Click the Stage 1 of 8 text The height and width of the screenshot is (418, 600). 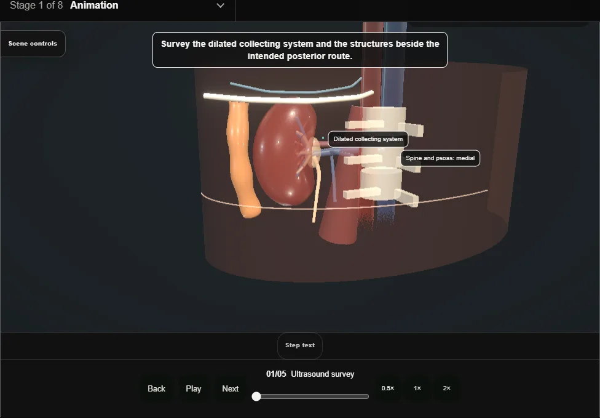36,6
